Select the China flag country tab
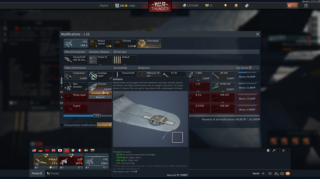The height and width of the screenshot is (179, 320). tap(67, 150)
